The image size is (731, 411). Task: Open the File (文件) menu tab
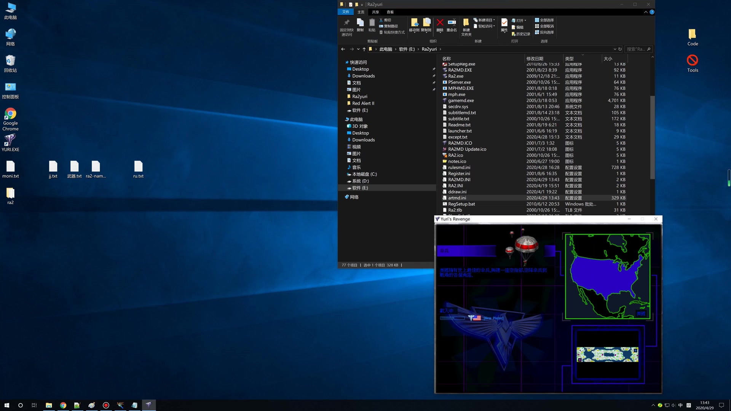pyautogui.click(x=346, y=12)
